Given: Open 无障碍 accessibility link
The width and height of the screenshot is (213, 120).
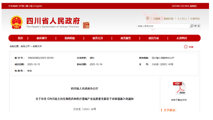Looking at the screenshot, I should tap(157, 19).
